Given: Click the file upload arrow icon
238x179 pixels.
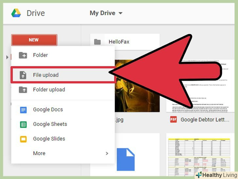Looking at the screenshot, I should [23, 75].
